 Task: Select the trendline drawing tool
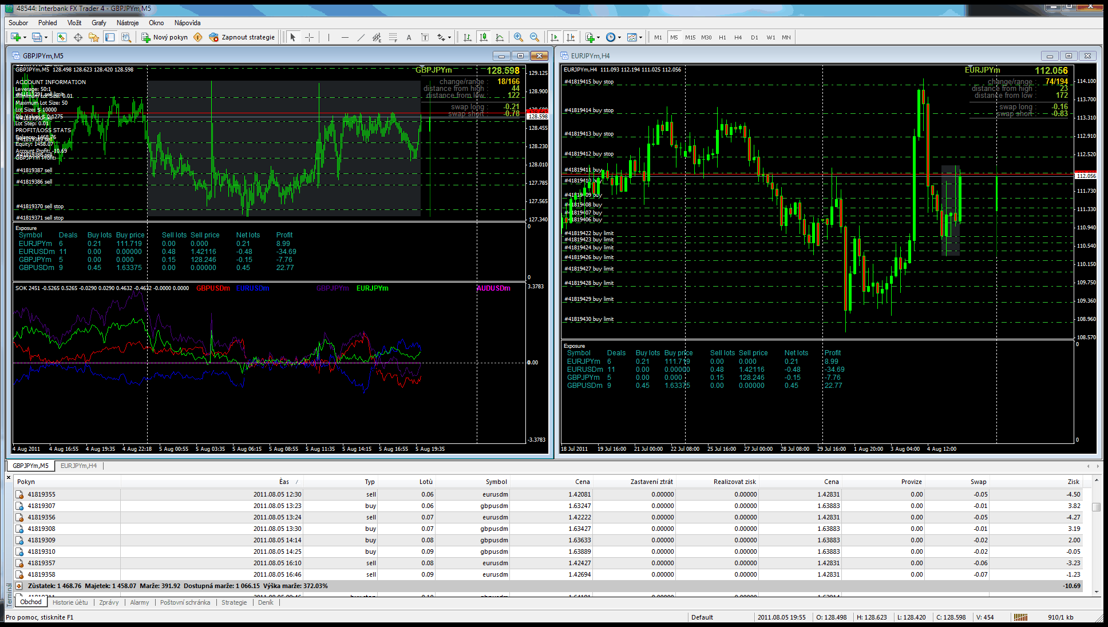(x=361, y=37)
